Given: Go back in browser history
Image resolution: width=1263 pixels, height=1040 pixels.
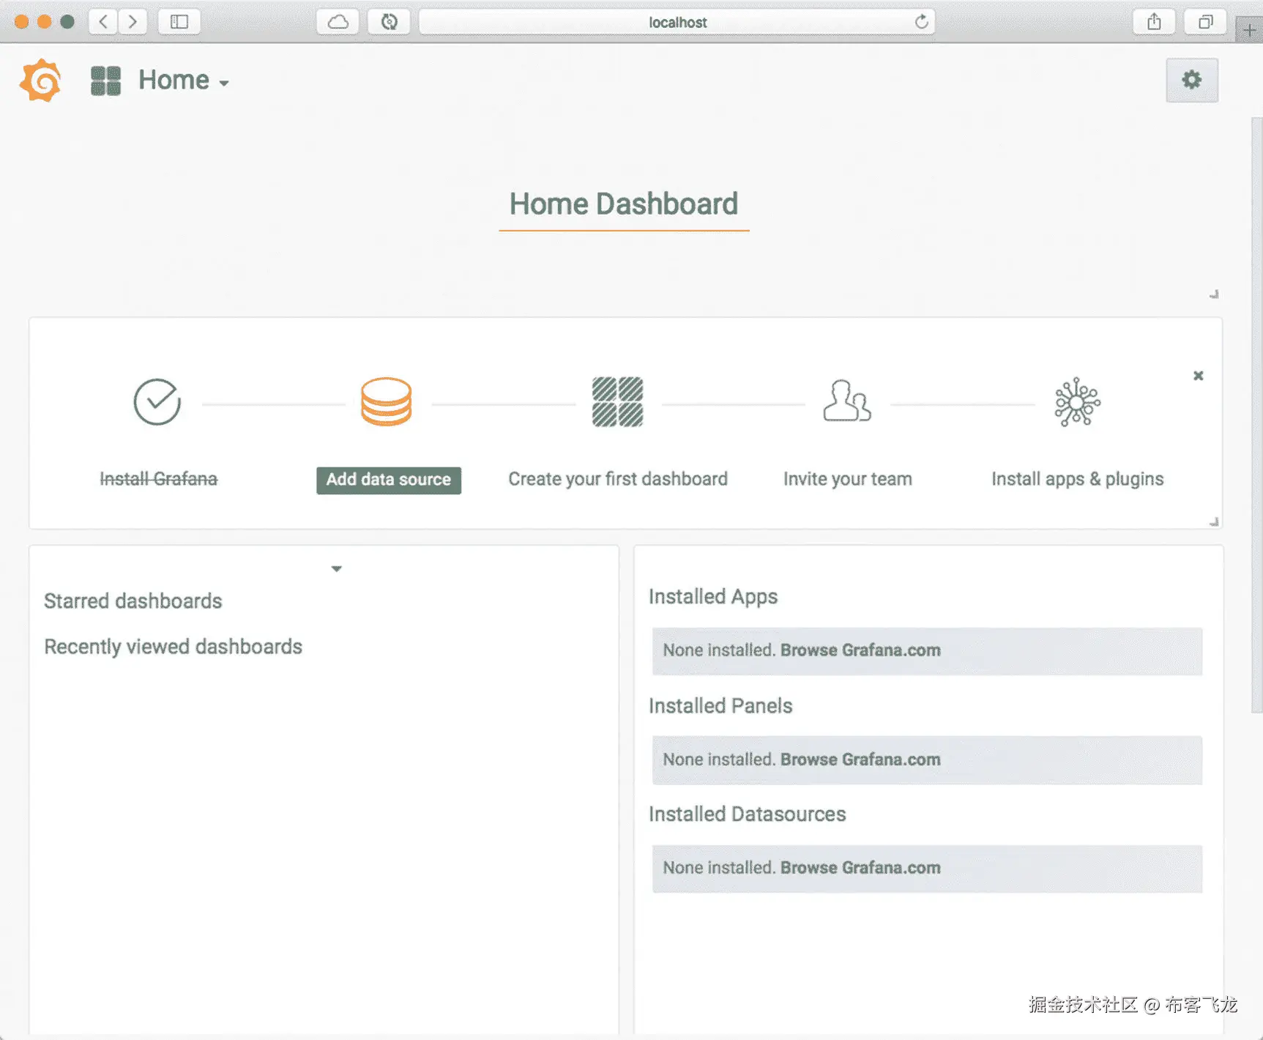Looking at the screenshot, I should 103,22.
